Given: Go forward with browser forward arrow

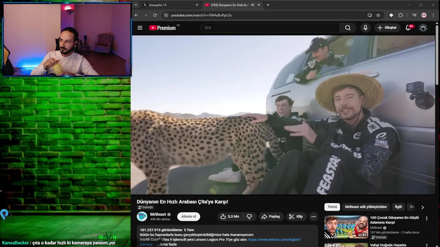Looking at the screenshot, I should pyautogui.click(x=145, y=15).
